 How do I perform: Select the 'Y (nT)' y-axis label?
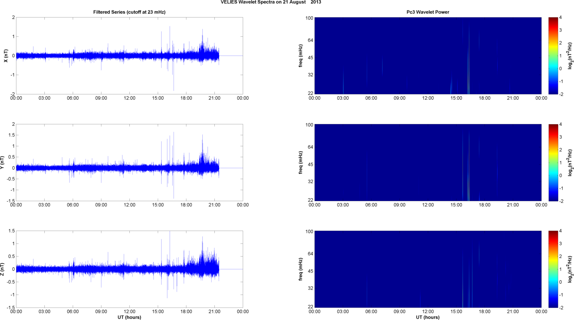point(2,162)
